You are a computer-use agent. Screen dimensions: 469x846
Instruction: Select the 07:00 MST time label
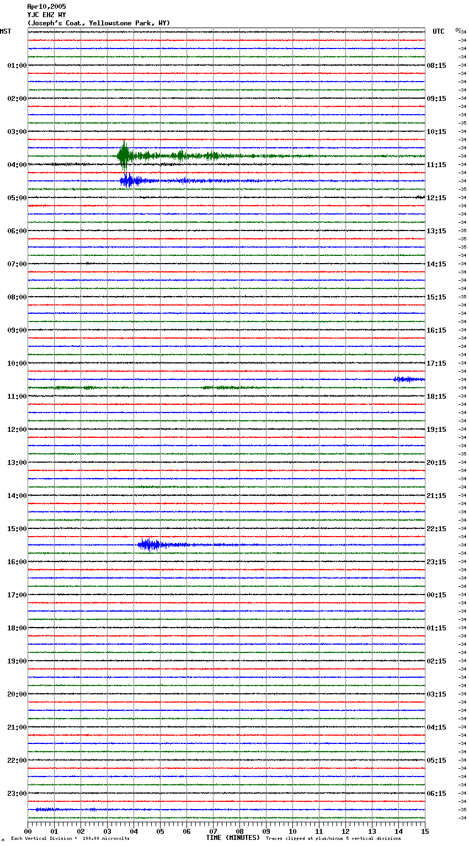pyautogui.click(x=17, y=264)
